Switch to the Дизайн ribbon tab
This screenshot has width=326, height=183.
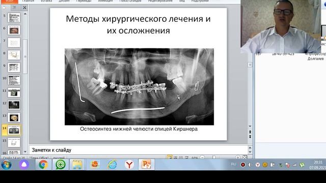(64, 1)
